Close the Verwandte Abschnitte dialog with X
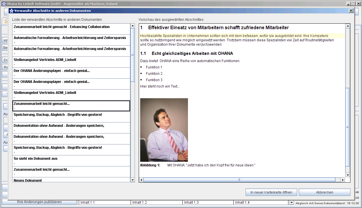The height and width of the screenshot is (208, 362). [351, 11]
